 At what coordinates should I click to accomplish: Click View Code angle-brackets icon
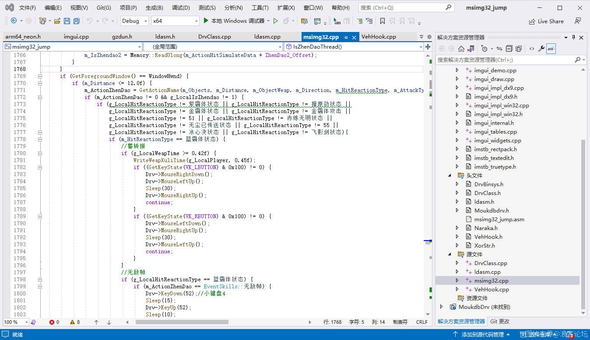click(x=531, y=49)
